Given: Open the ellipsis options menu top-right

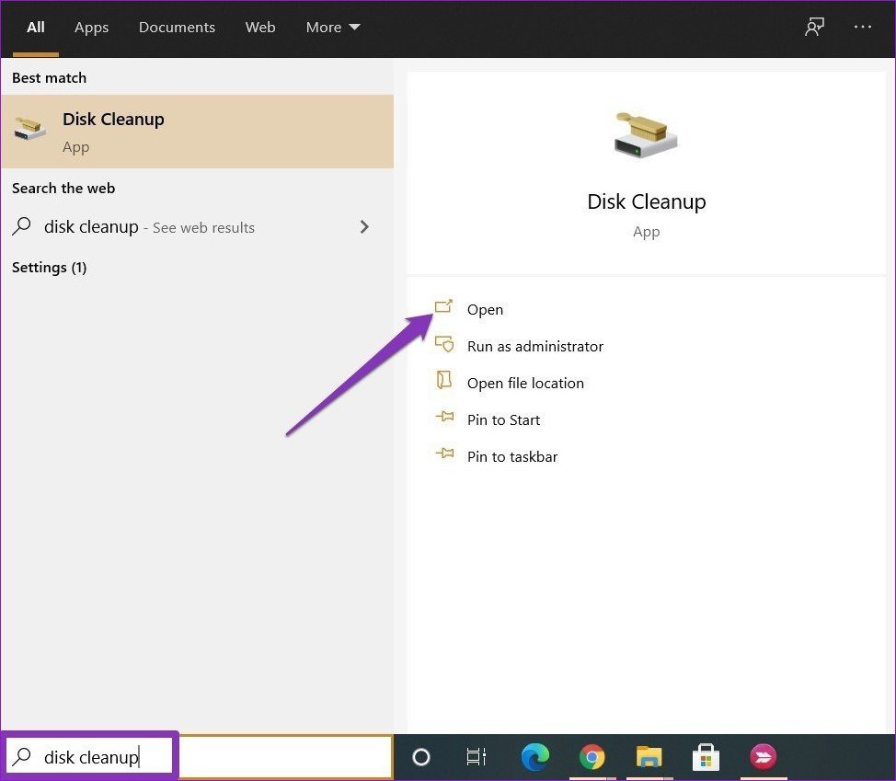Looking at the screenshot, I should click(x=862, y=27).
